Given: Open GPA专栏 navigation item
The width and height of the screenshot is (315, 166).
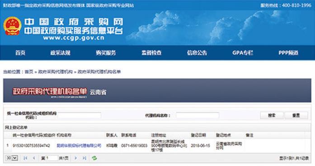Looking at the screenshot, I should click(243, 53).
